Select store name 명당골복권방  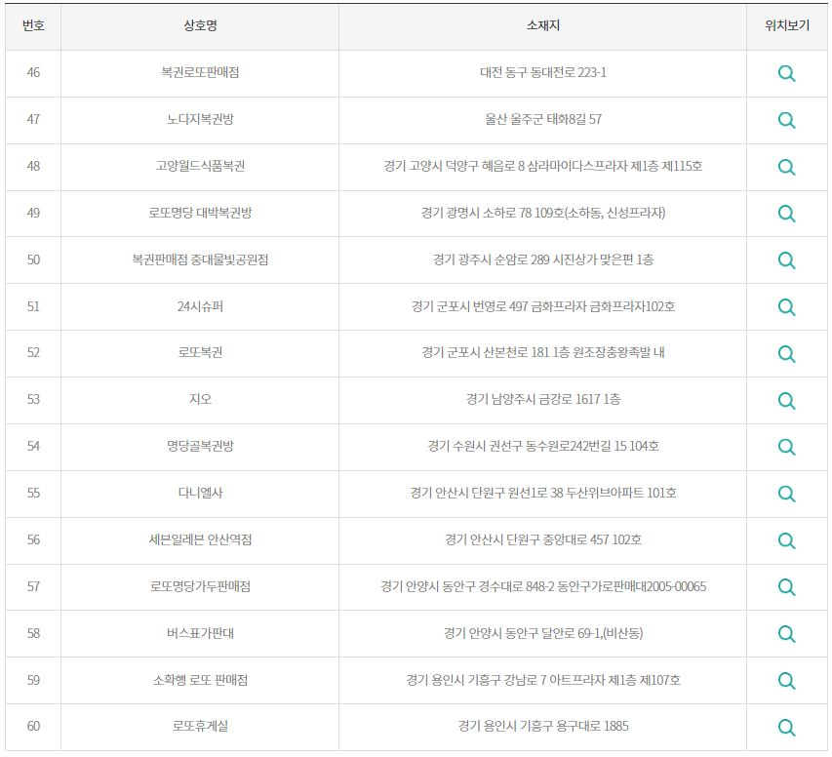click(200, 446)
